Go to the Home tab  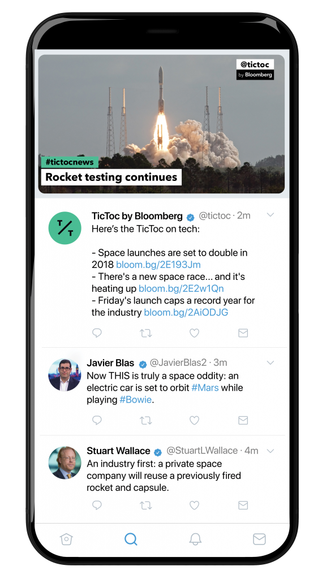coord(66,539)
